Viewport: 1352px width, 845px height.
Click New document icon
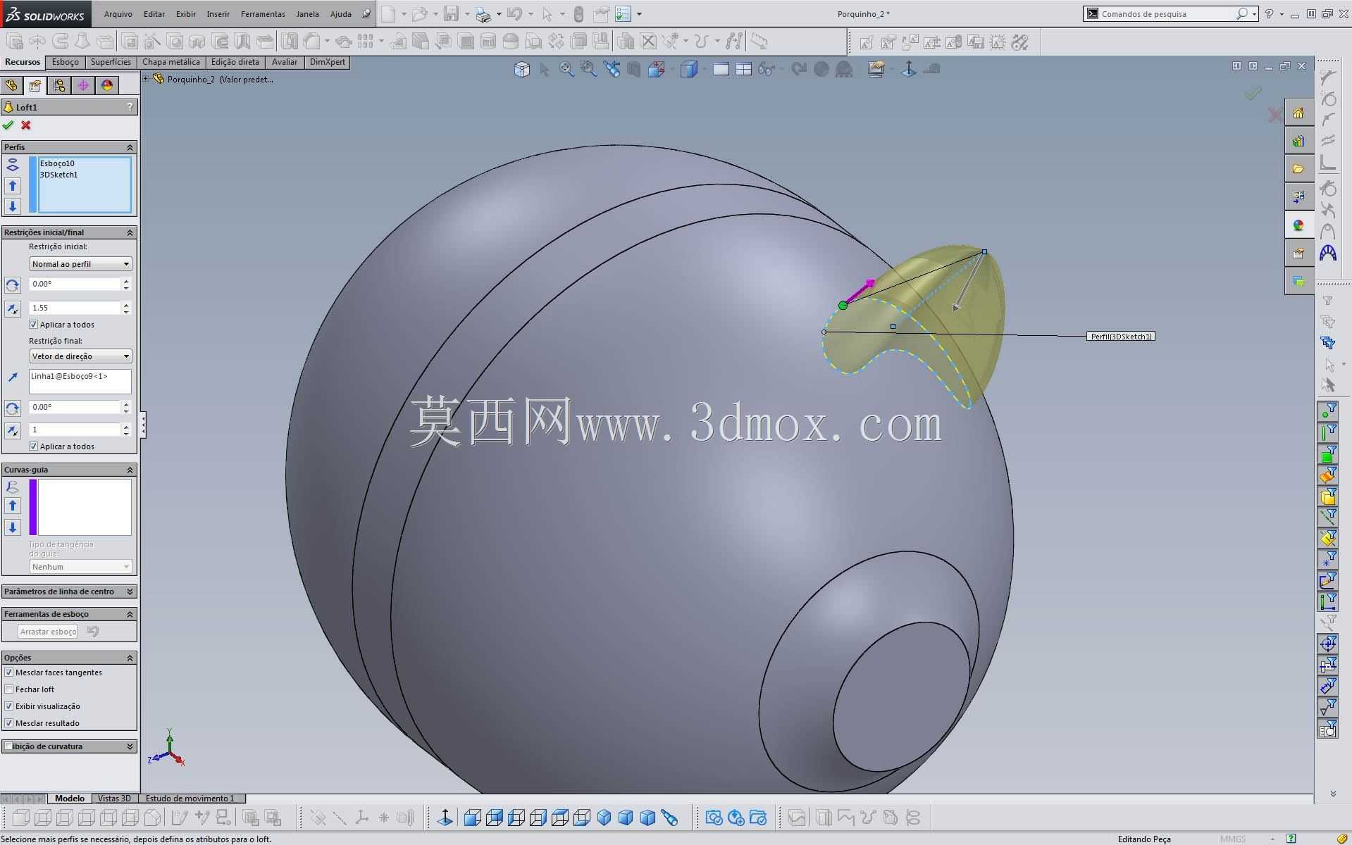(388, 13)
